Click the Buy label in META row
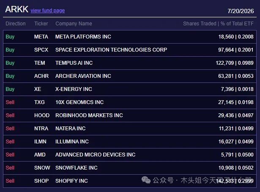Viewport: 260px width, 192px height. (10, 37)
